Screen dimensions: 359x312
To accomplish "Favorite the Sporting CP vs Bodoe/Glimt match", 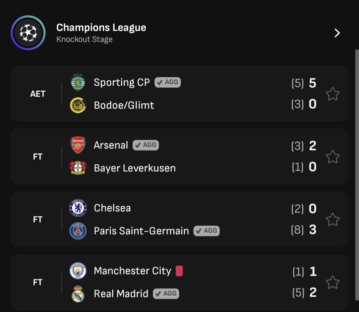I will (x=332, y=94).
